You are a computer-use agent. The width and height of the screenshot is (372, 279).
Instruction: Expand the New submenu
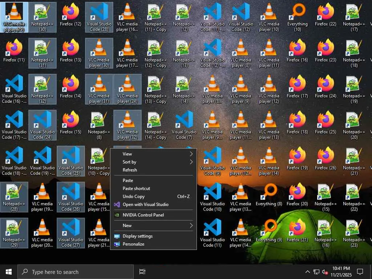coord(154,226)
